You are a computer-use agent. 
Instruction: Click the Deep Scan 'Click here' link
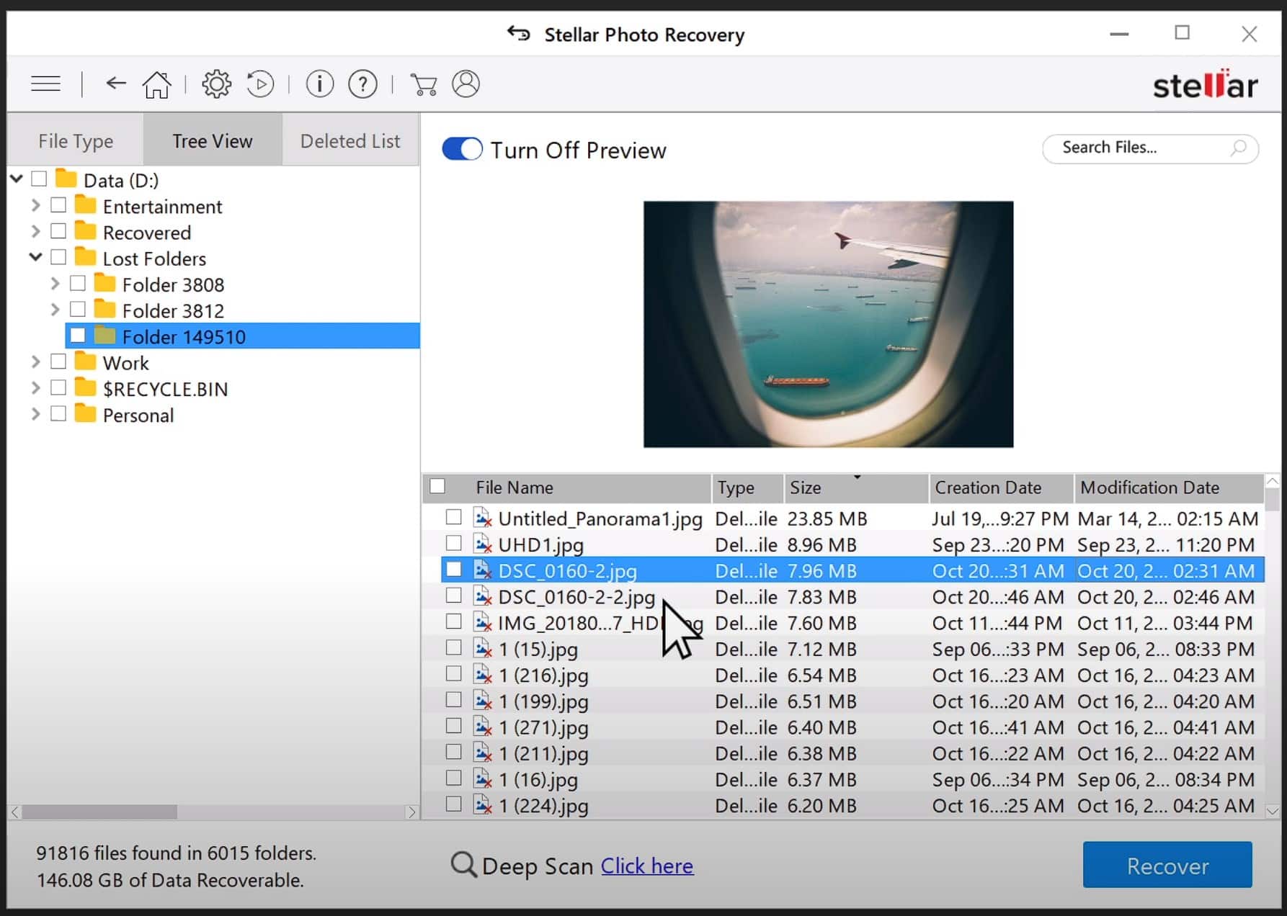pos(646,866)
